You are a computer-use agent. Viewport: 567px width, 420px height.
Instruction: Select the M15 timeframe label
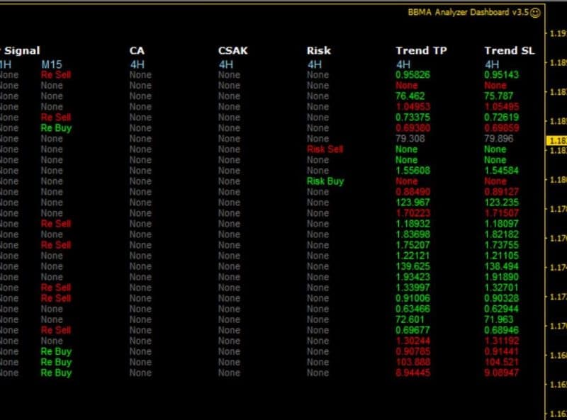point(51,64)
